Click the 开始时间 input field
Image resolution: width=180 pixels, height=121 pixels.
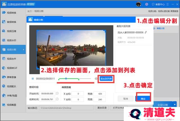pos(47,93)
